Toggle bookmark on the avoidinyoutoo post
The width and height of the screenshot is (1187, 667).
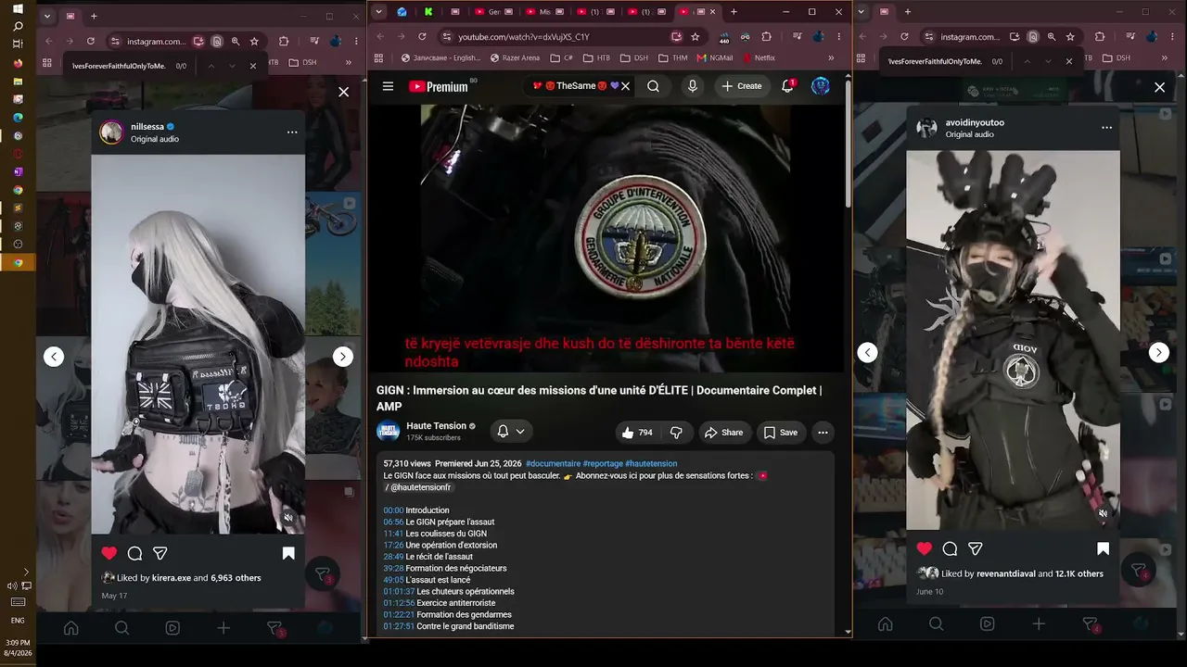pyautogui.click(x=1104, y=548)
